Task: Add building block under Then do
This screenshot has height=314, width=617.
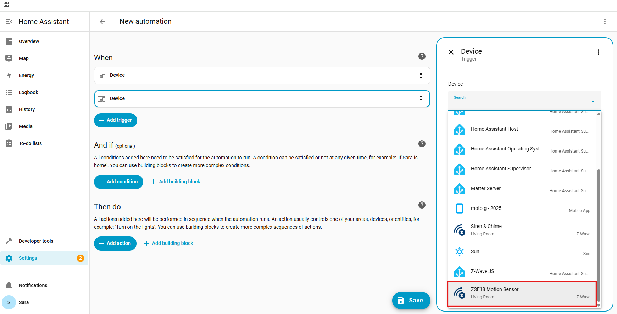Action: click(x=168, y=244)
